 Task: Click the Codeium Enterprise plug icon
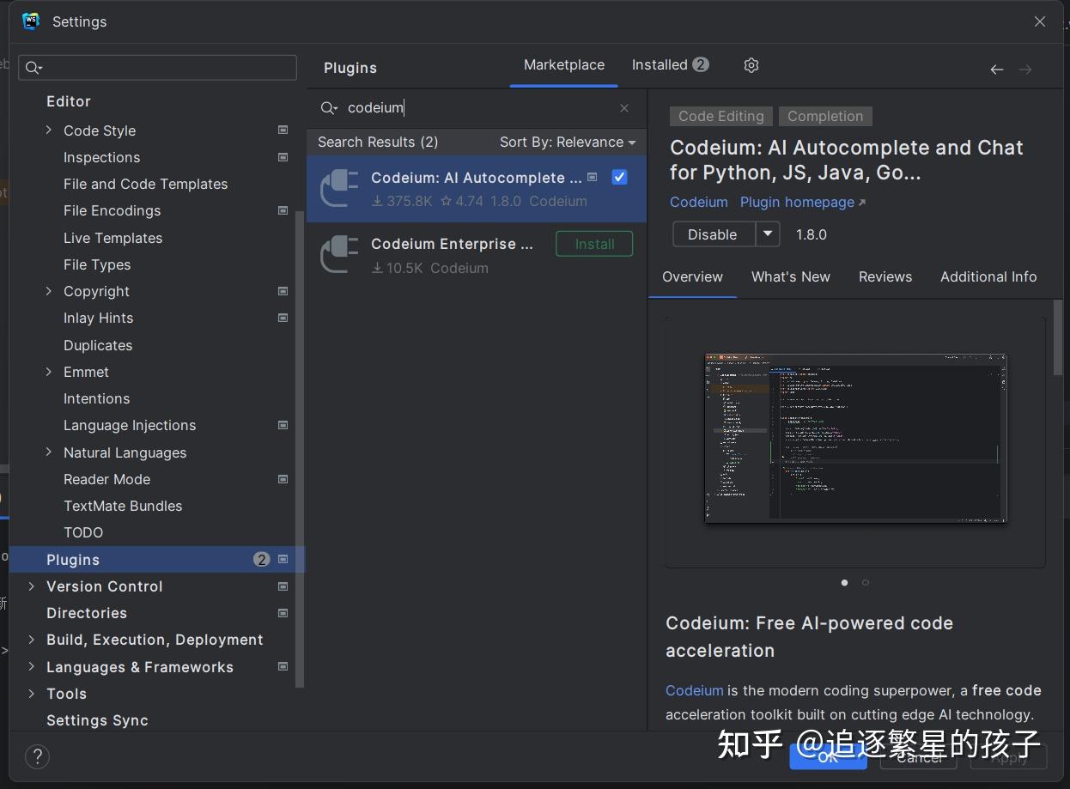point(339,256)
